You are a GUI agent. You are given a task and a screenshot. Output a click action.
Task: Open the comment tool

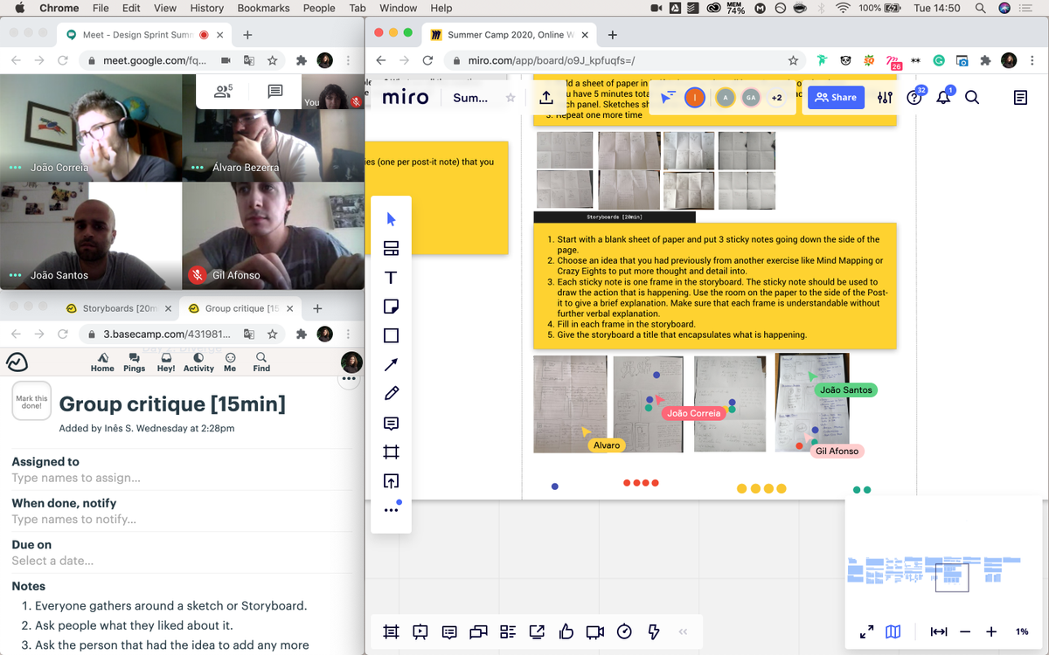391,423
